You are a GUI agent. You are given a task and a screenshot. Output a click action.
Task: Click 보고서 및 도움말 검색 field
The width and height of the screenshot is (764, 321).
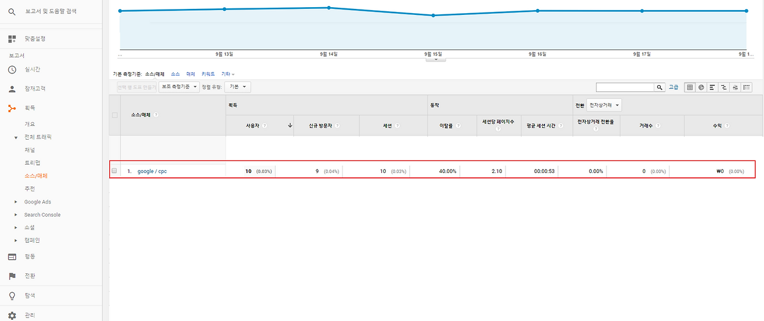click(51, 11)
